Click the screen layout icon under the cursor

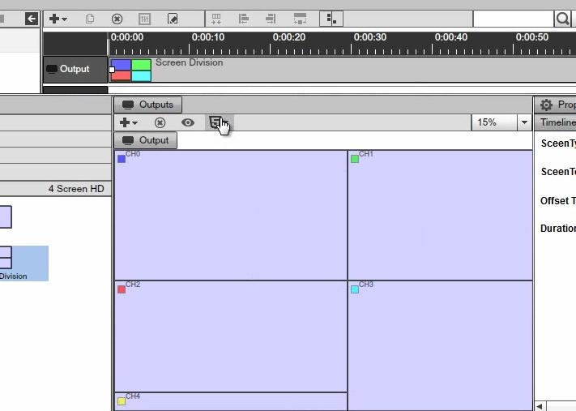pyautogui.click(x=216, y=122)
